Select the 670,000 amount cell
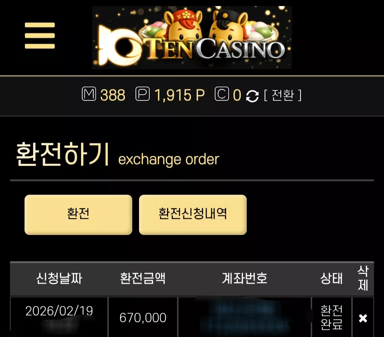Screen dimensions: 384x337 click(143, 317)
